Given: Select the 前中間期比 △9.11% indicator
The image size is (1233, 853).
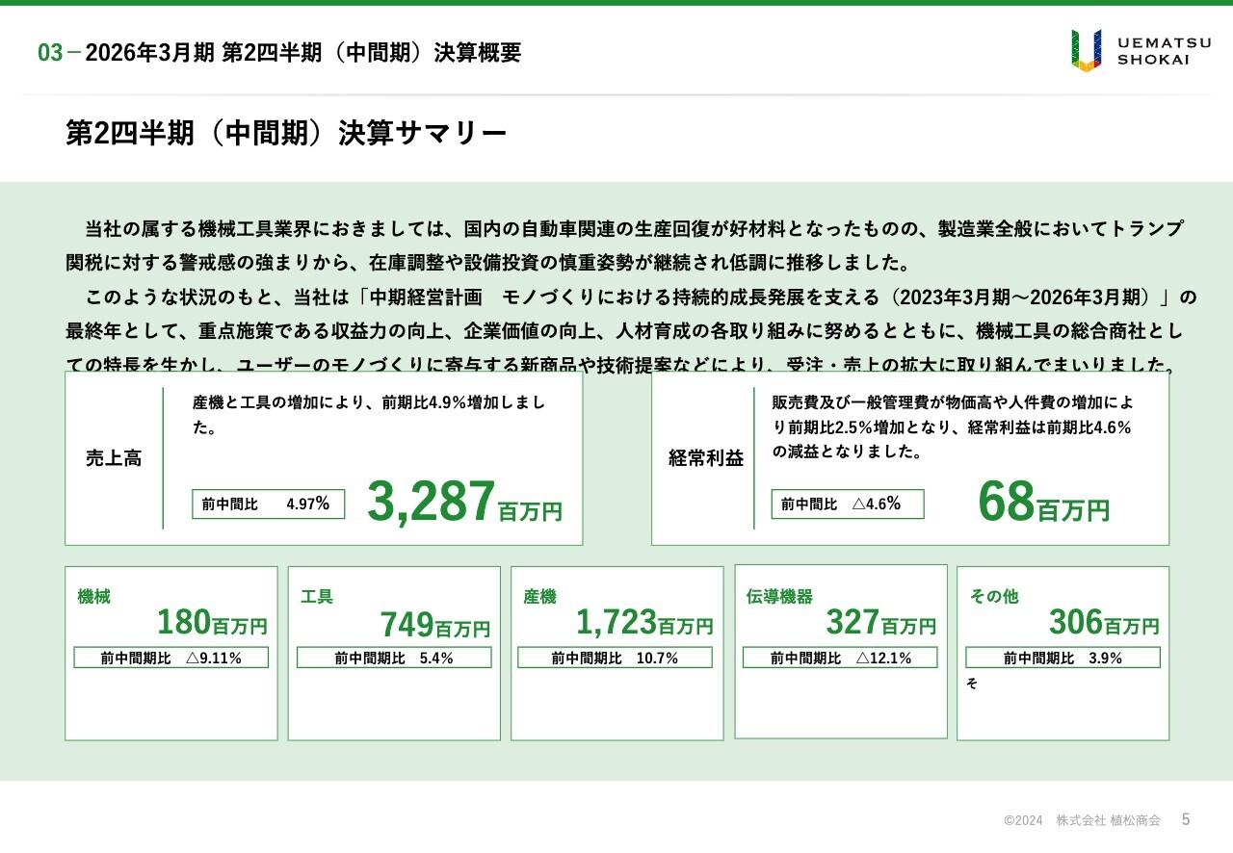Looking at the screenshot, I should click(x=171, y=658).
